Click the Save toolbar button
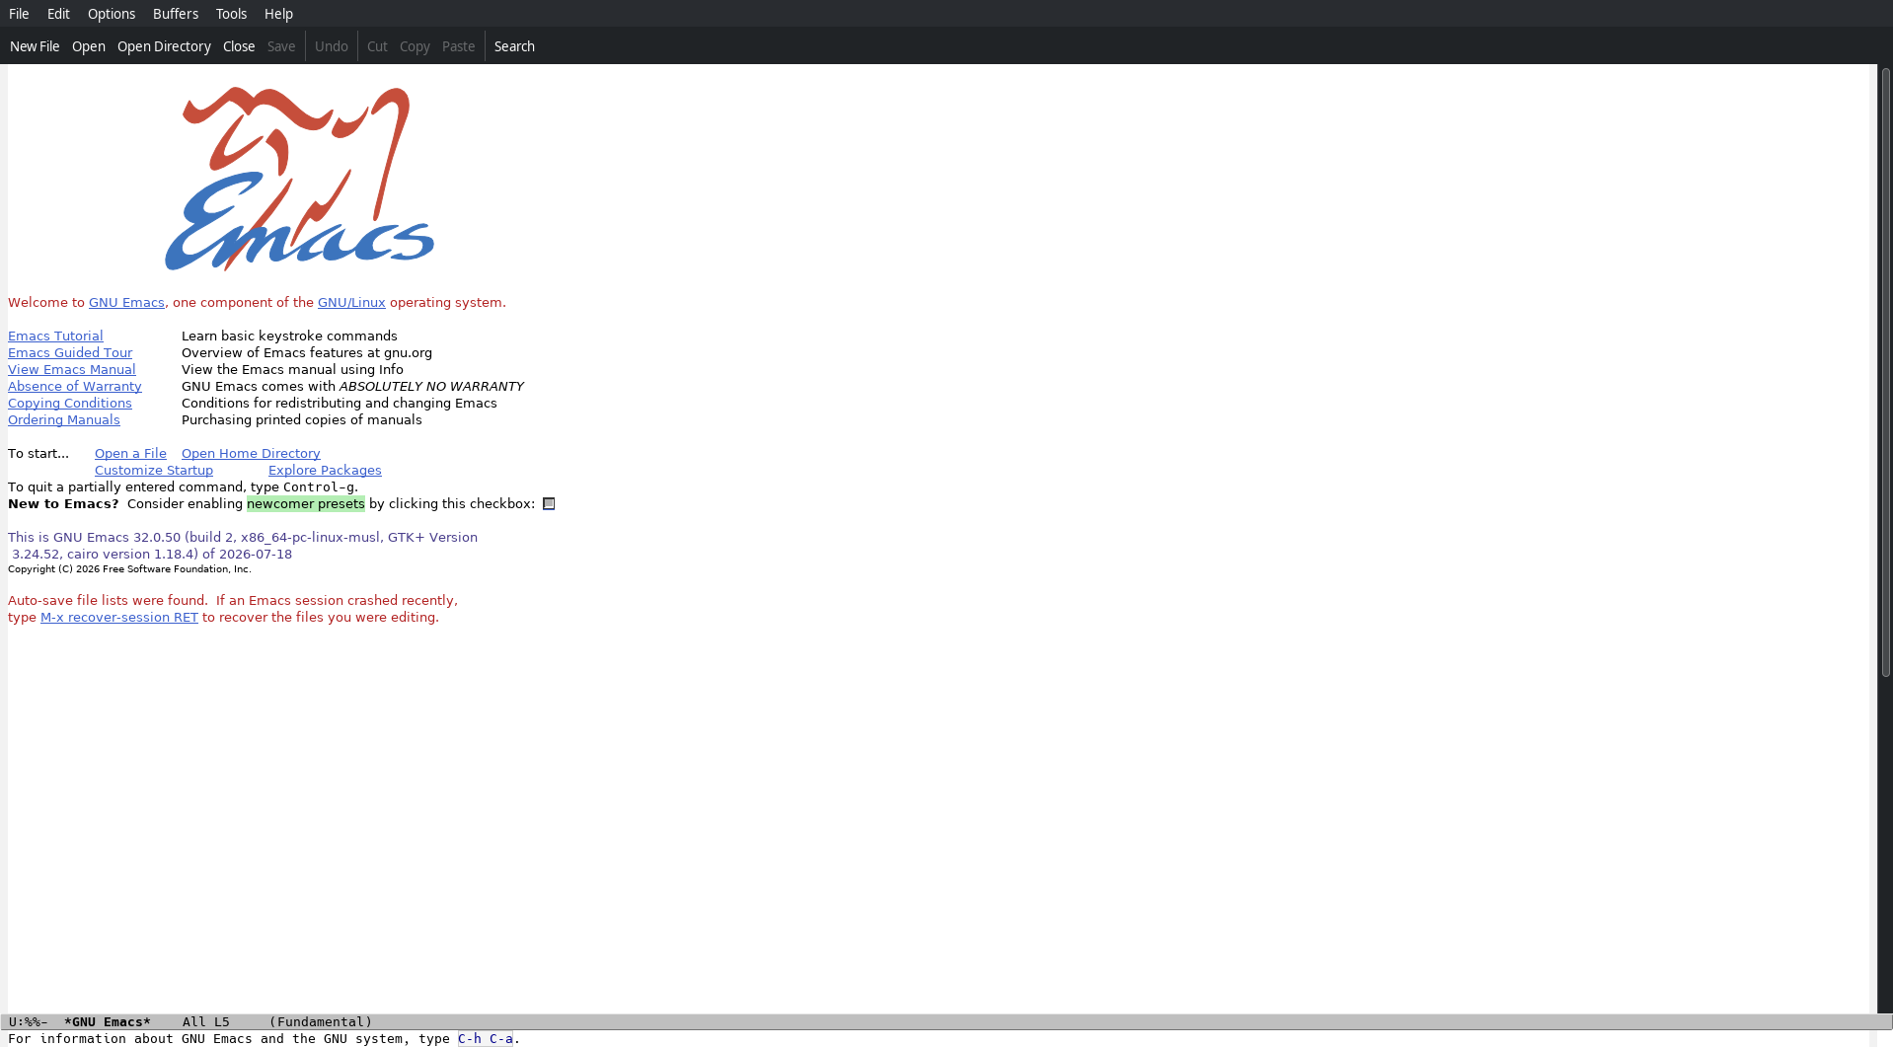The width and height of the screenshot is (1893, 1047). (x=281, y=46)
